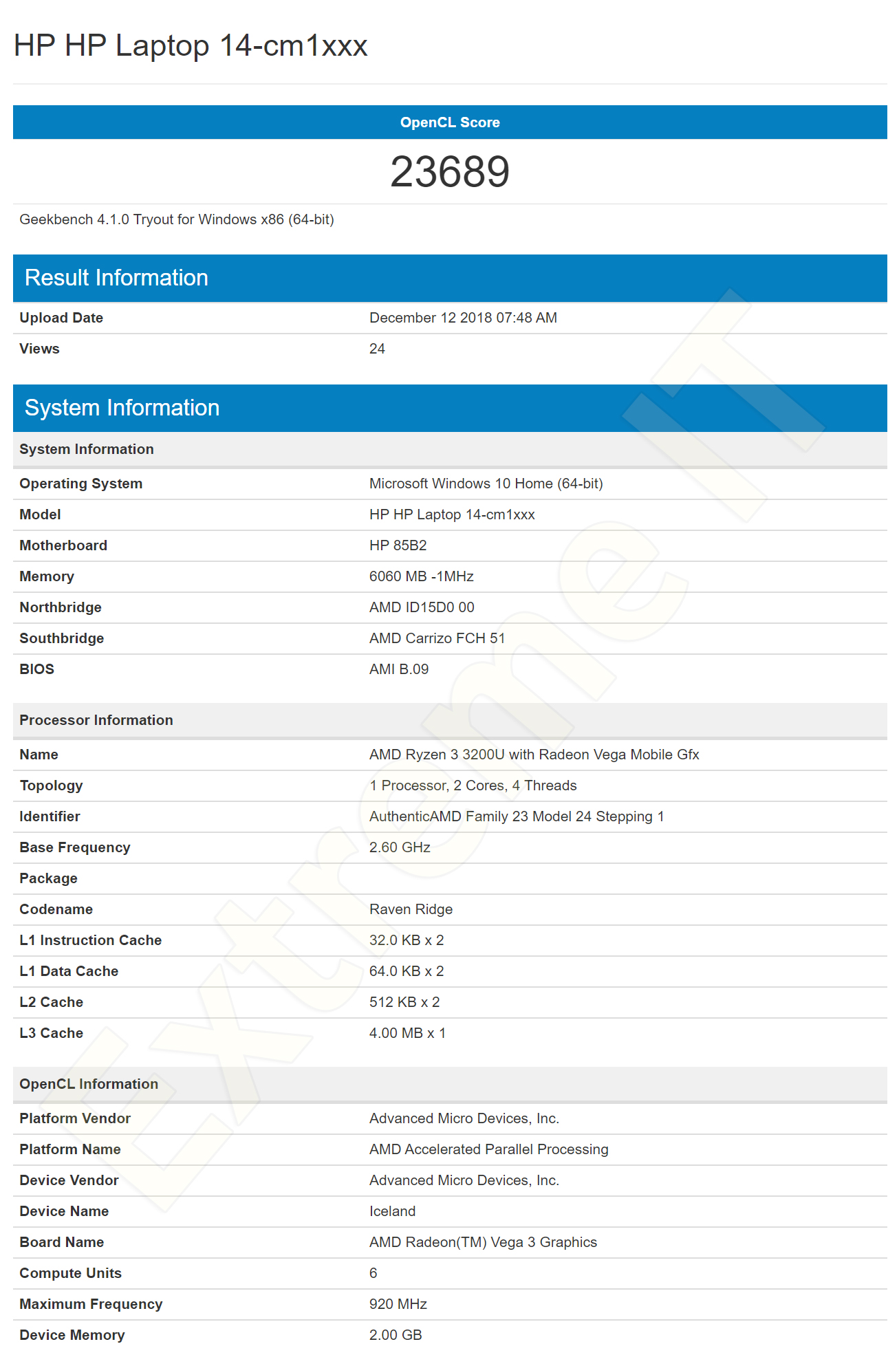Click the HP Laptop 14-cm1xxx page title
Viewport: 888px width, 1355px height.
click(x=191, y=46)
